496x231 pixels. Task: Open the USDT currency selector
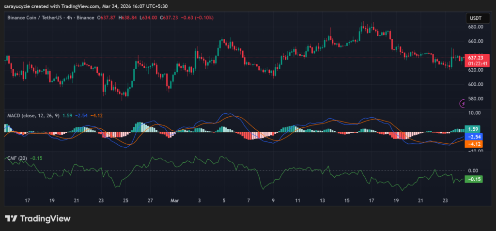pos(474,18)
